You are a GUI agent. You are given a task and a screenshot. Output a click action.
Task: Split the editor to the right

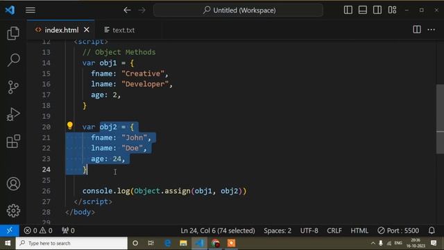point(417,29)
